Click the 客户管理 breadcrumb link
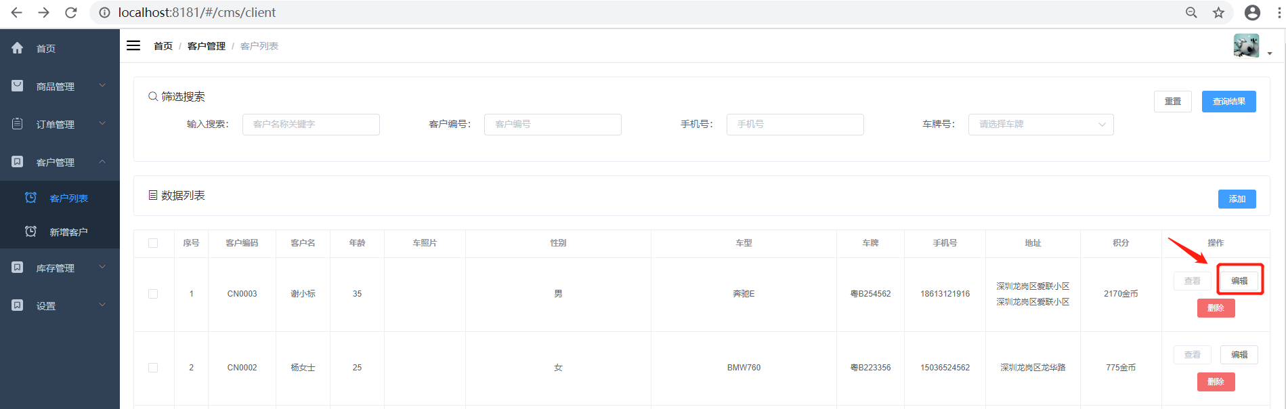1286x409 pixels. tap(207, 46)
